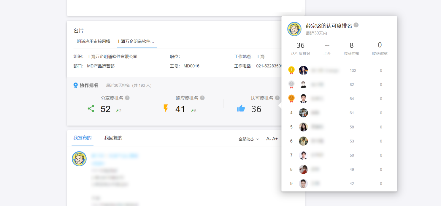Click help icon next to 响应度排名
The height and width of the screenshot is (206, 441).
pyautogui.click(x=202, y=98)
